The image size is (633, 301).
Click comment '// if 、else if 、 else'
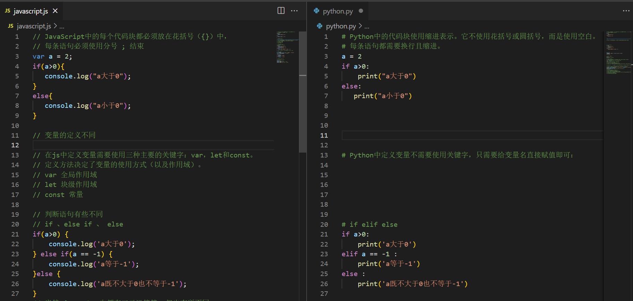[x=78, y=224]
